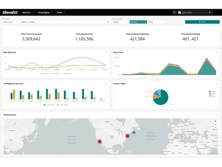The width and height of the screenshot is (222, 167).
Task: Click the Posts Collected Queries value 3,309,642
Action: 31,39
